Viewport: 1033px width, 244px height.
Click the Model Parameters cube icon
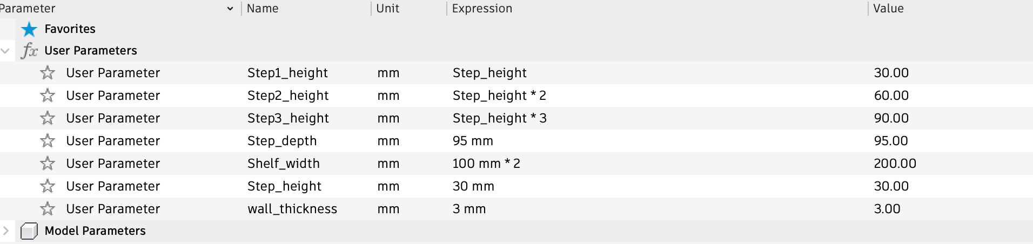pos(29,231)
